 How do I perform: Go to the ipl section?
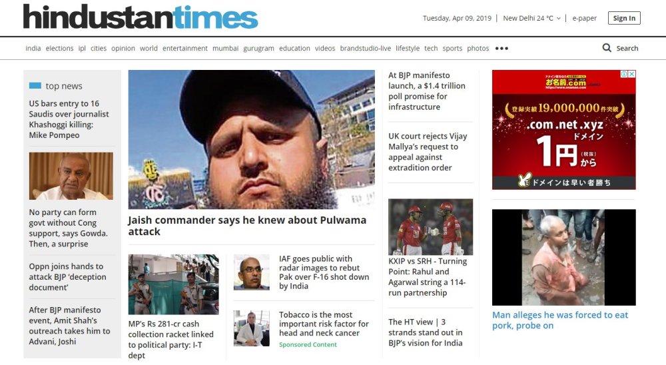(x=82, y=49)
